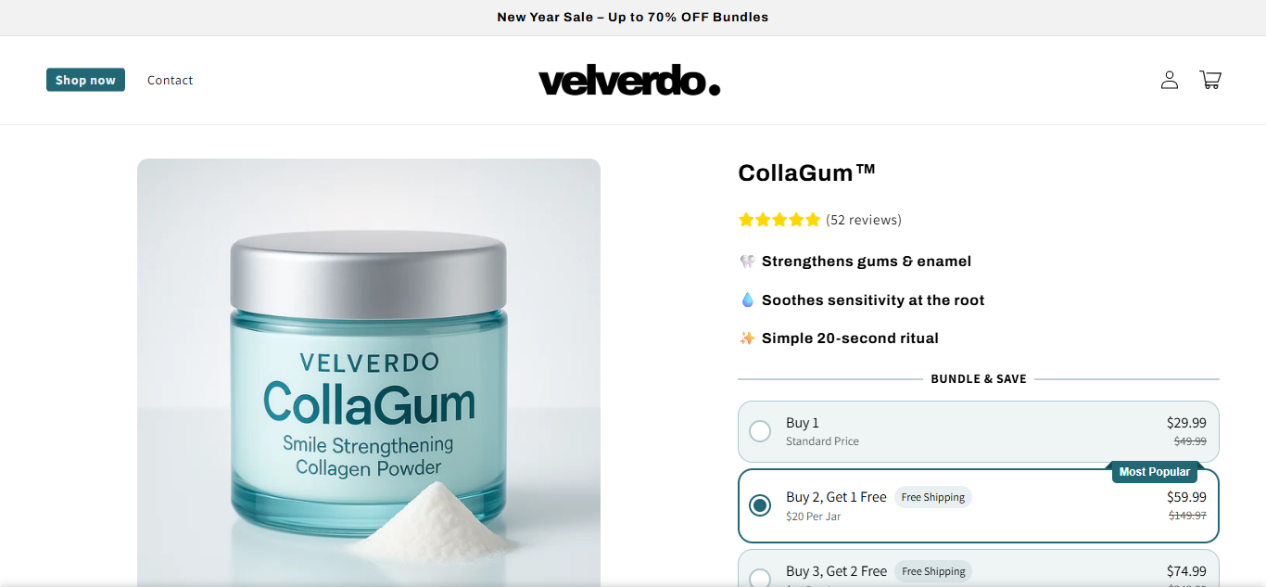Click the CollaGum jar product image
The height and width of the screenshot is (587, 1266).
click(369, 373)
